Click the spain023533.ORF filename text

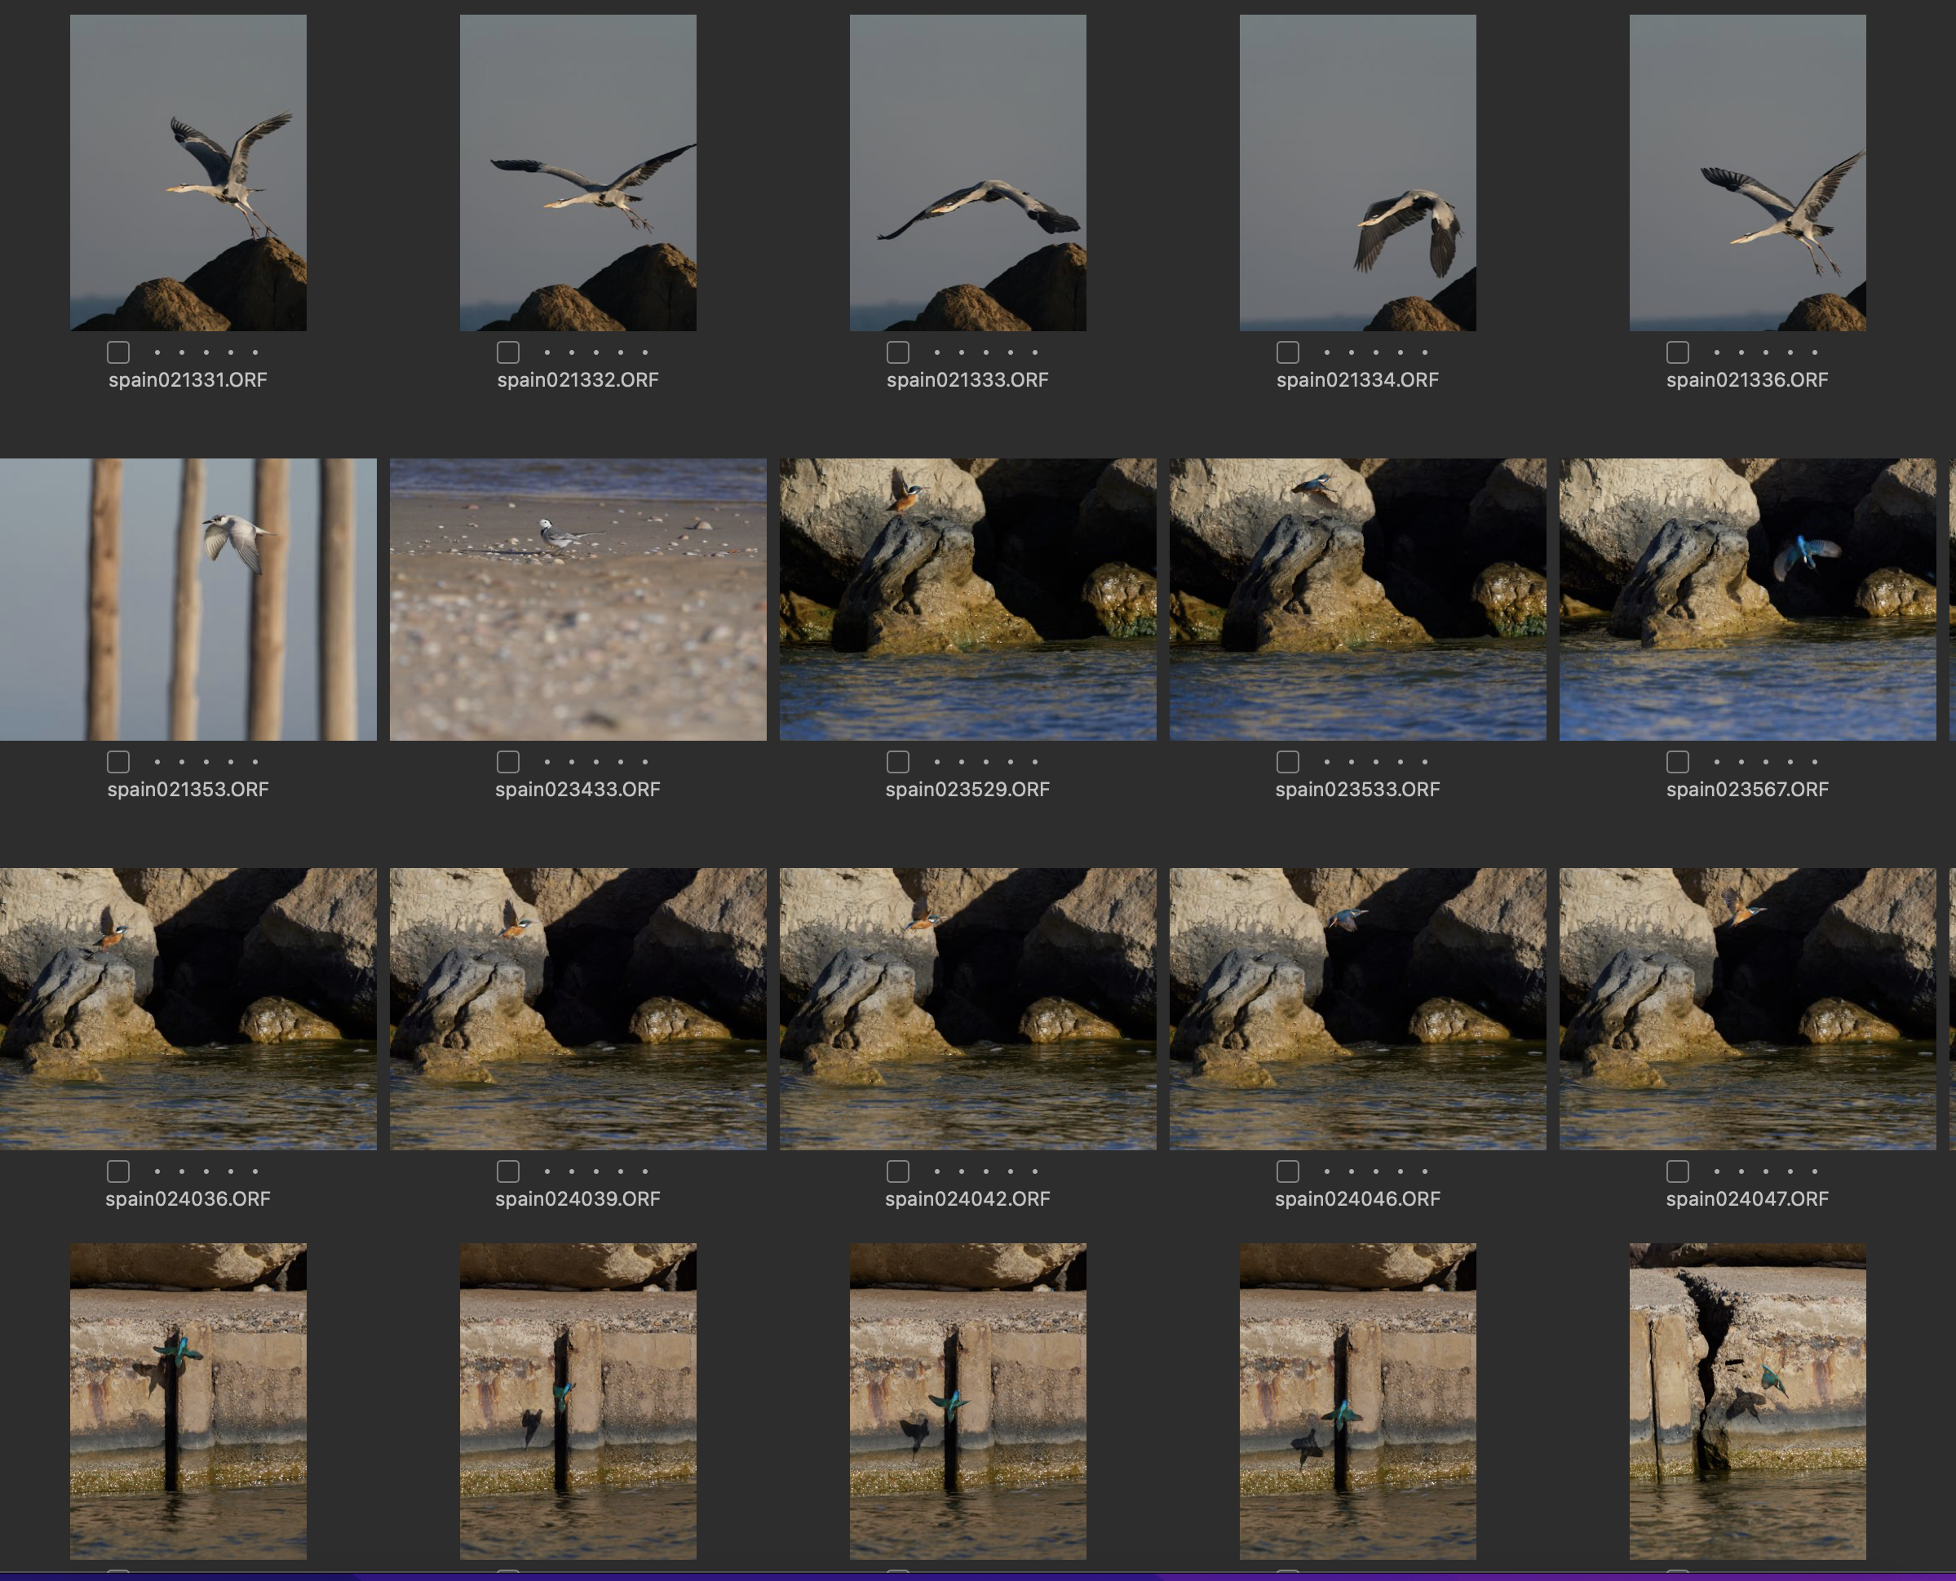click(1356, 790)
